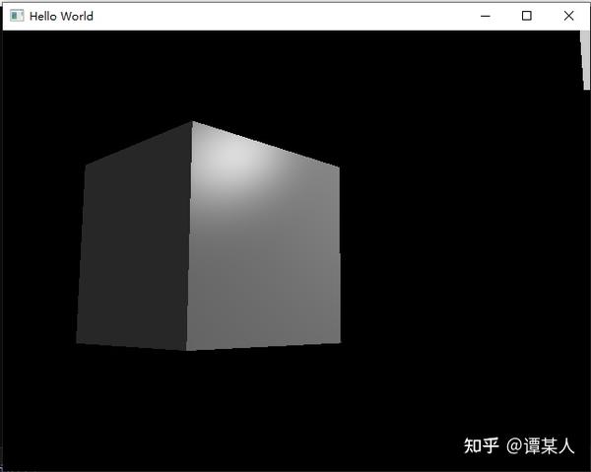
Task: Click the "Hello World" title text
Action: 61,16
